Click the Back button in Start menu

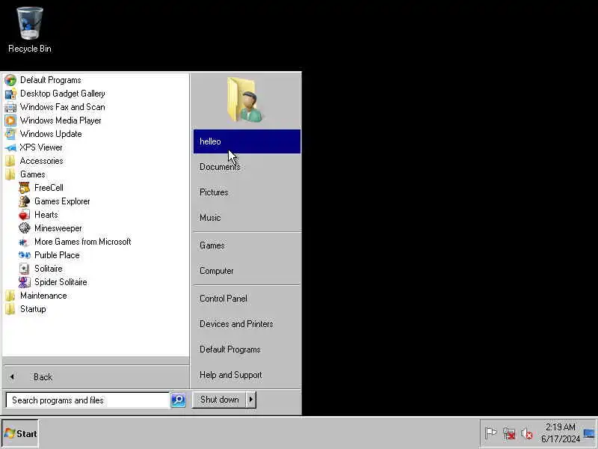(96, 377)
